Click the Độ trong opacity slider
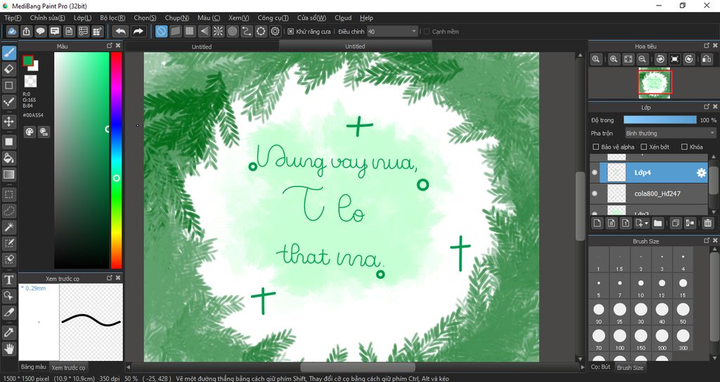The image size is (720, 382). [660, 120]
